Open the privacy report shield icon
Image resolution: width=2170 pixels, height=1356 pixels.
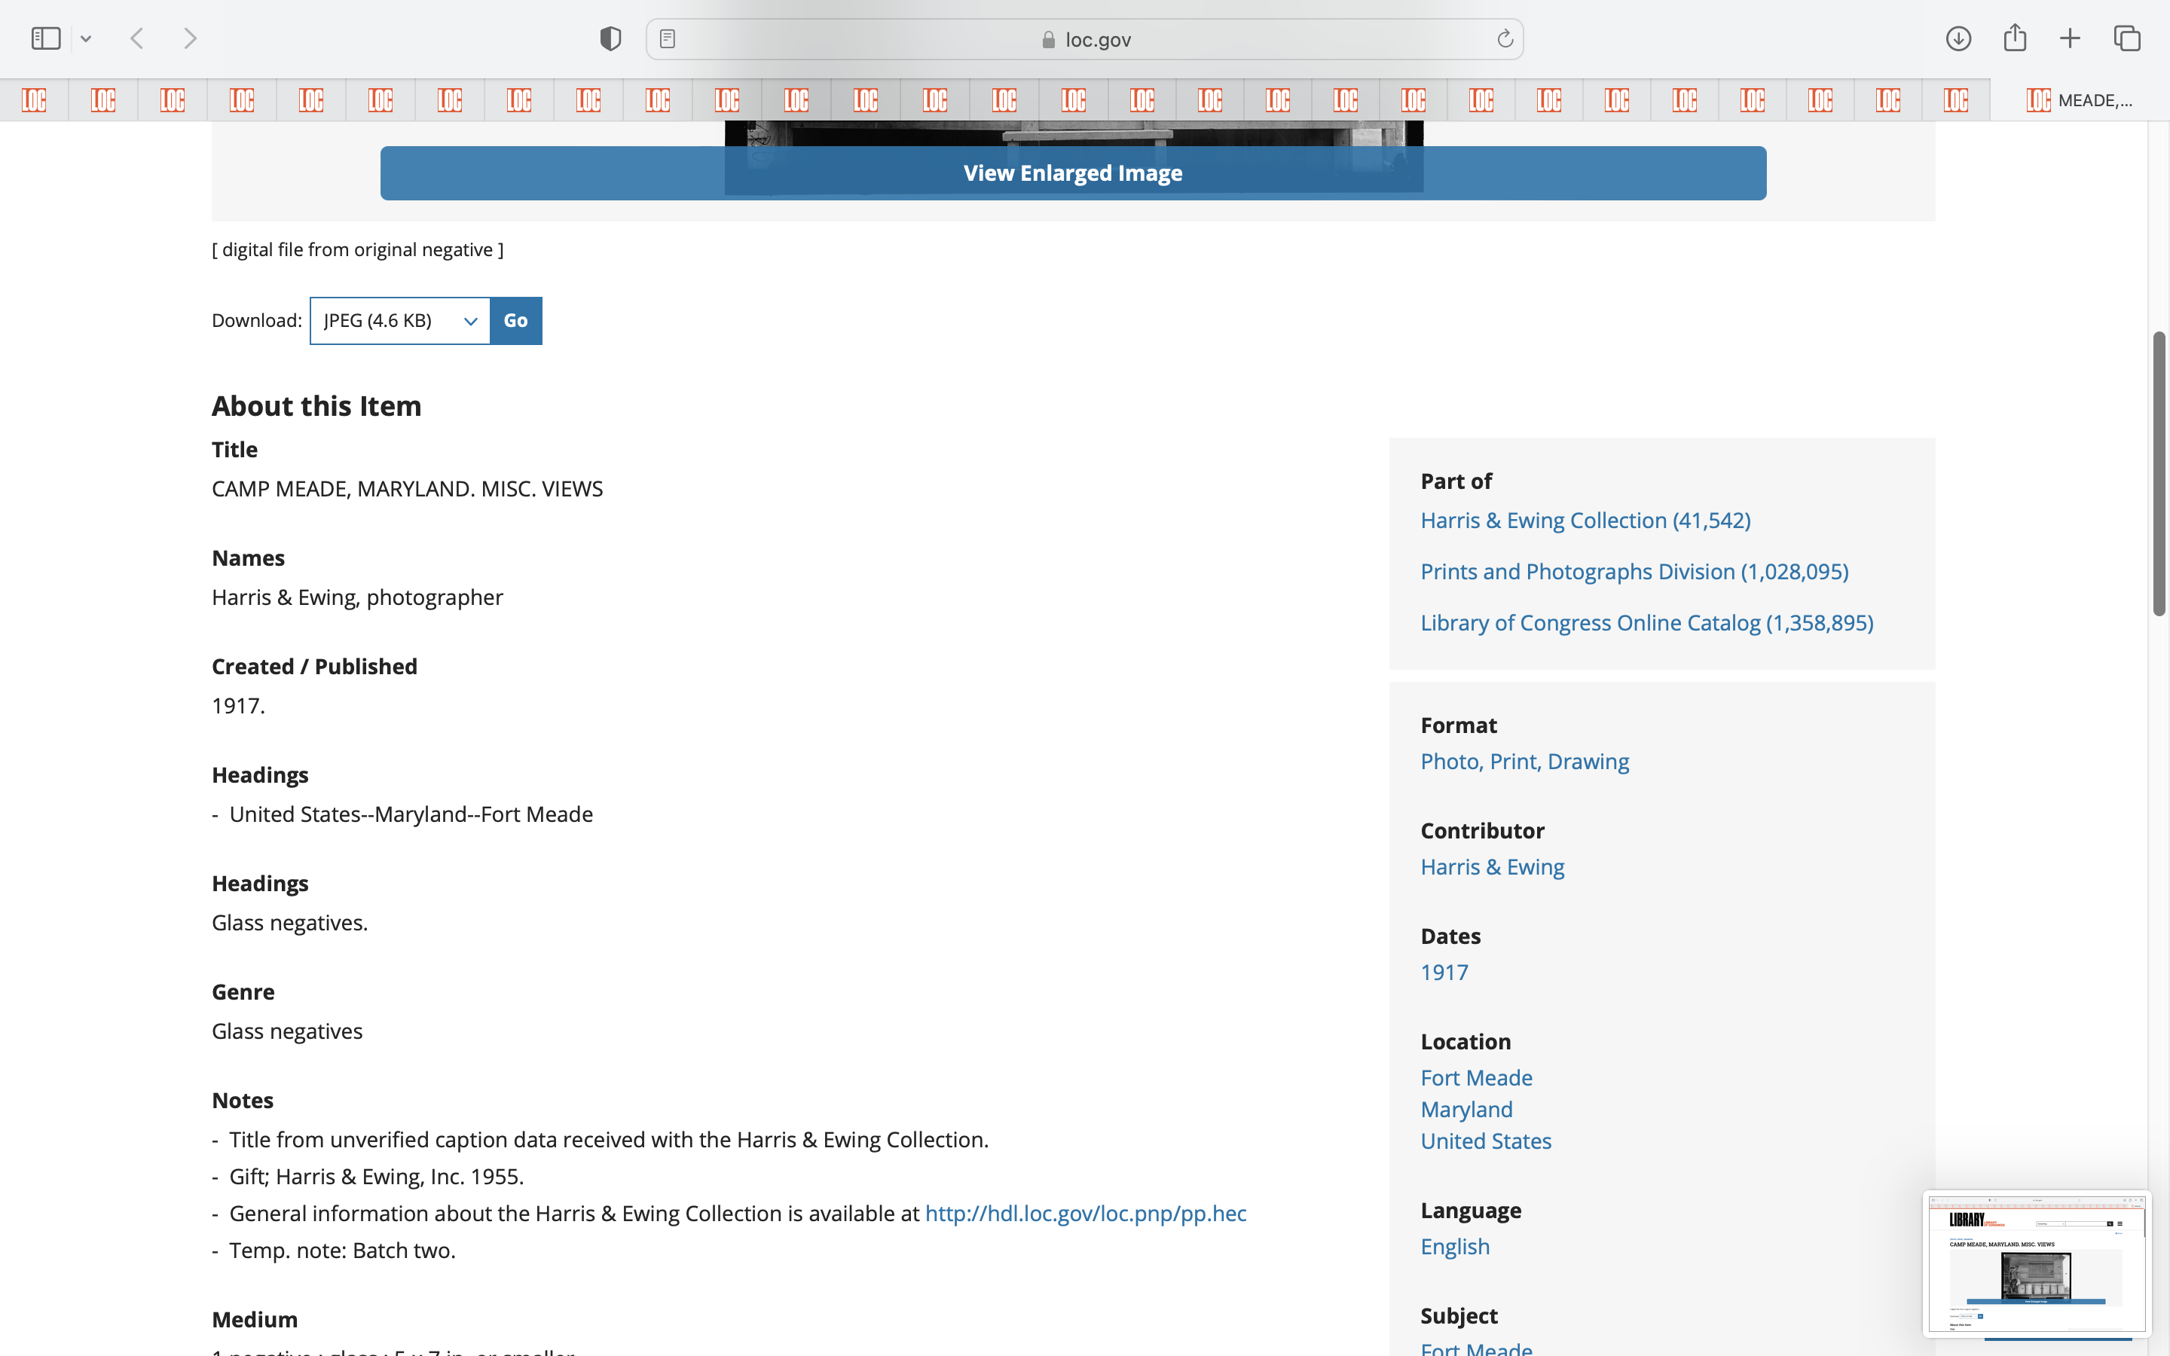tap(610, 38)
